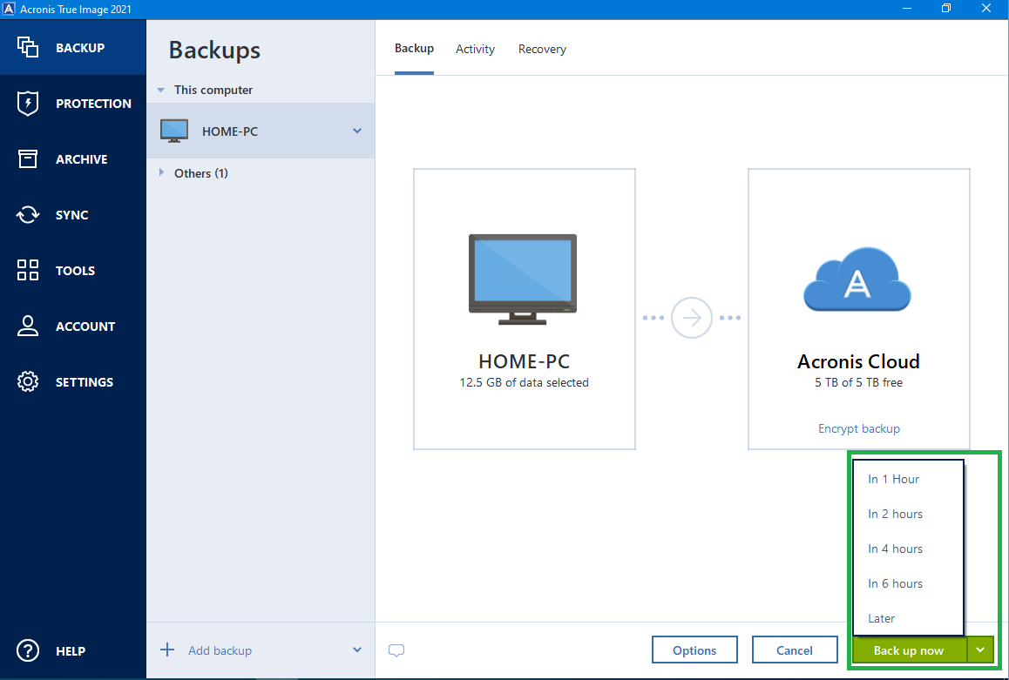
Task: Open the feedback comment icon
Action: [396, 650]
